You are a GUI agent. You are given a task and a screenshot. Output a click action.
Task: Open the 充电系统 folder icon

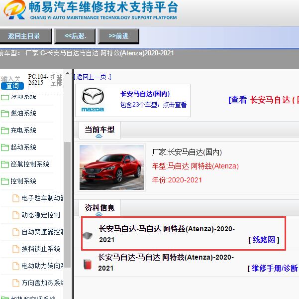(5, 131)
